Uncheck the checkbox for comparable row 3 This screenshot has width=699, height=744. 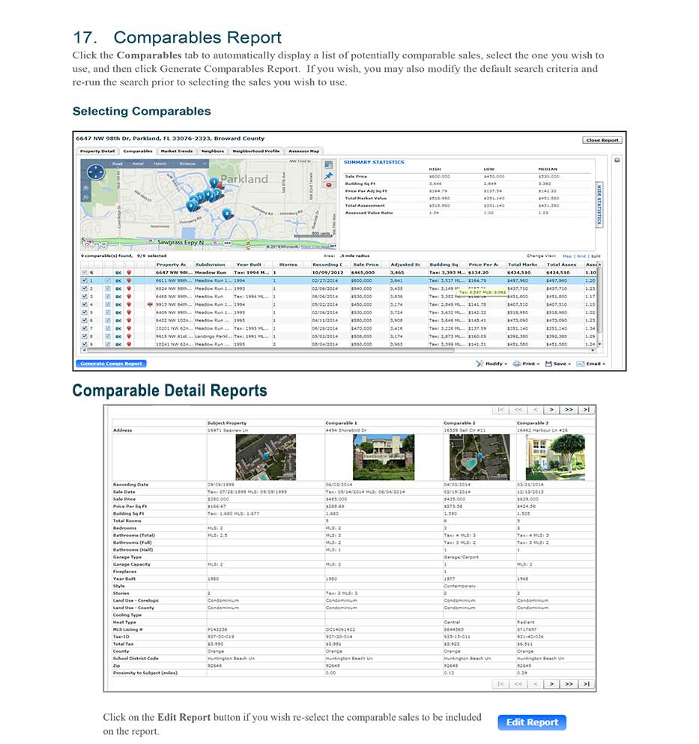(x=85, y=296)
